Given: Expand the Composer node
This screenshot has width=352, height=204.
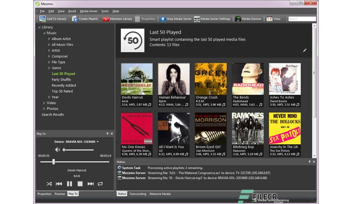Looking at the screenshot, I should point(49,56).
